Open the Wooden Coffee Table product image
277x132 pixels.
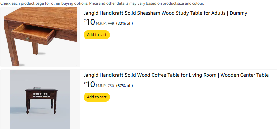coord(40,99)
